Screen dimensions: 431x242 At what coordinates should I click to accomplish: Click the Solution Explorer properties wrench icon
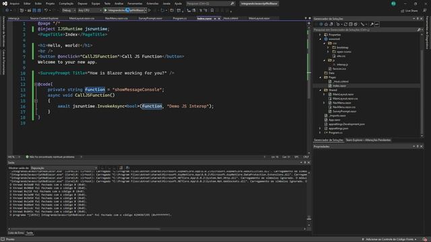pos(372,24)
